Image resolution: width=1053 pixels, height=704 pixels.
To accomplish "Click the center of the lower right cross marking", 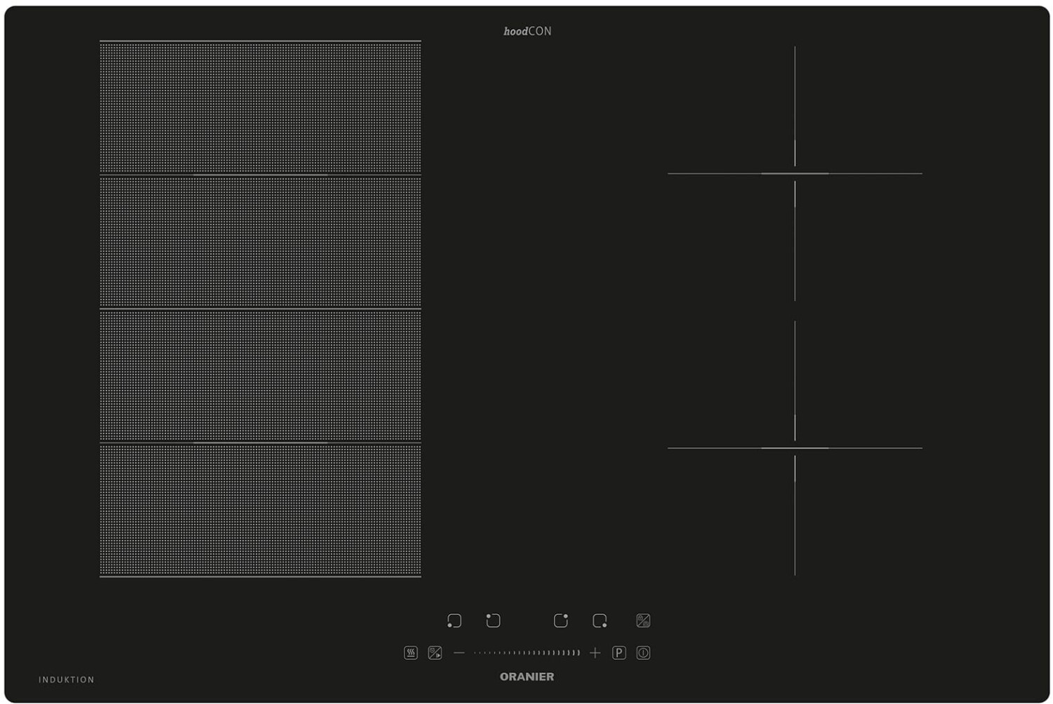I will (795, 448).
